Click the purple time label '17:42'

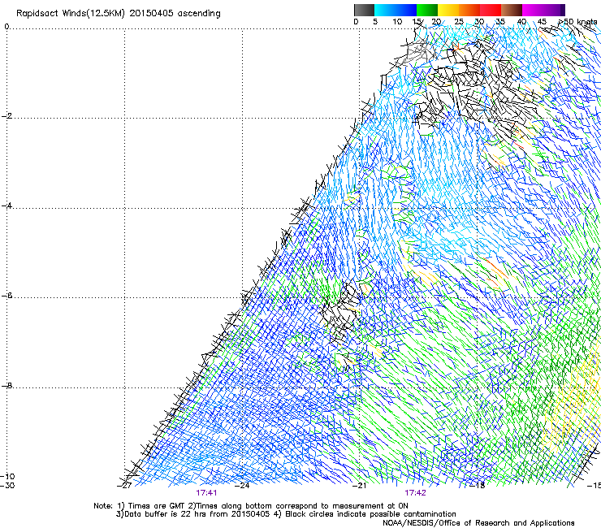(x=416, y=493)
